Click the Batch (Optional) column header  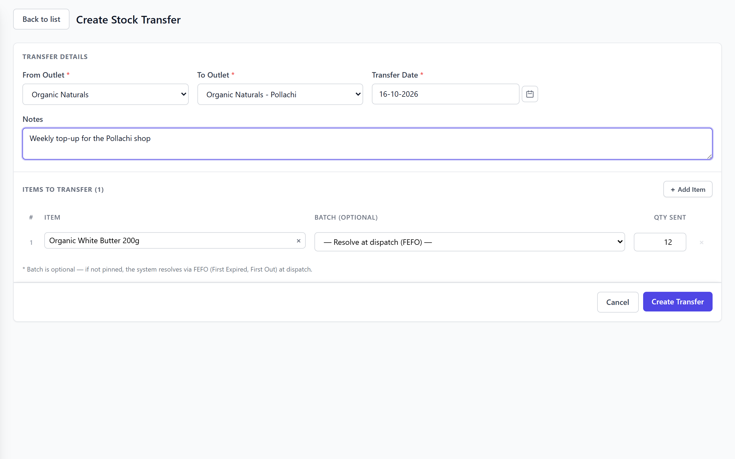click(x=346, y=217)
